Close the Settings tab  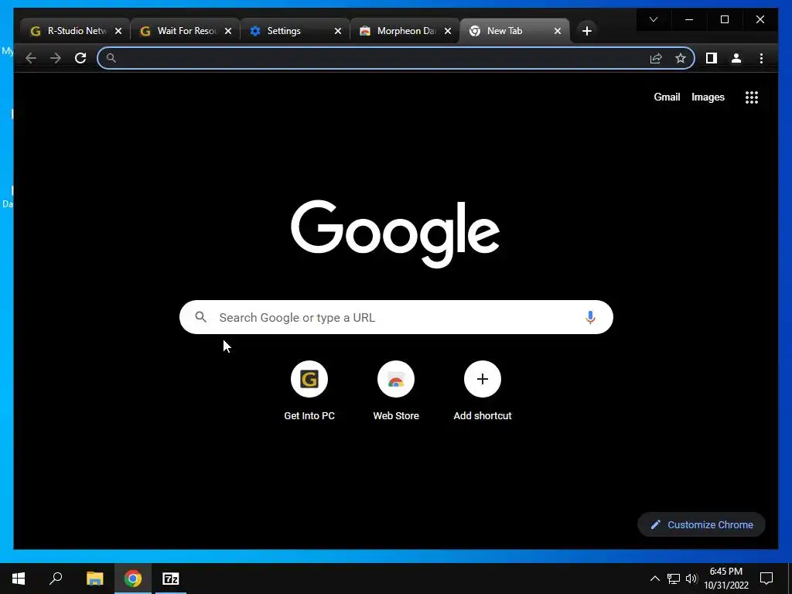(x=338, y=31)
